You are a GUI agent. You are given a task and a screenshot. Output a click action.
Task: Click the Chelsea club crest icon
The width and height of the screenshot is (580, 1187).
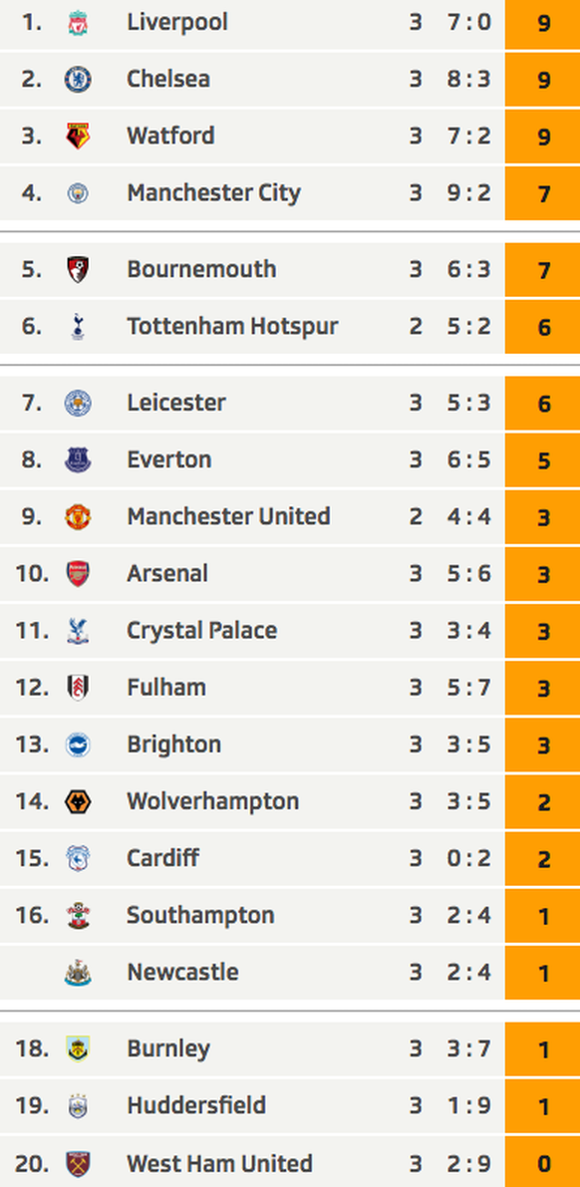pyautogui.click(x=78, y=80)
